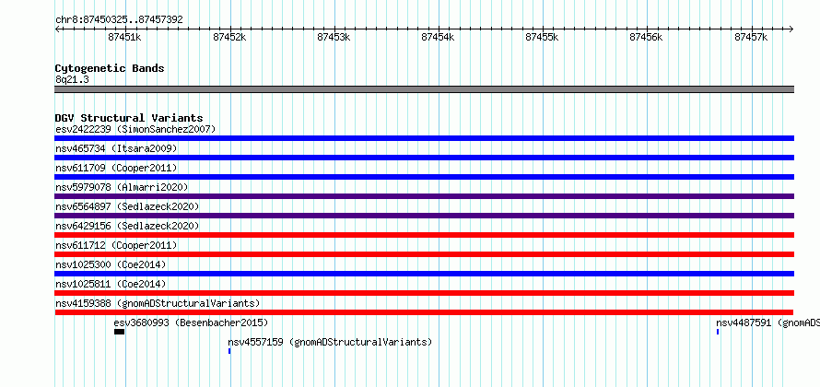Screen dimensions: 820x387
Task: Click the nsv6564897 (Sedlazeck2020) label
Action: click(127, 206)
